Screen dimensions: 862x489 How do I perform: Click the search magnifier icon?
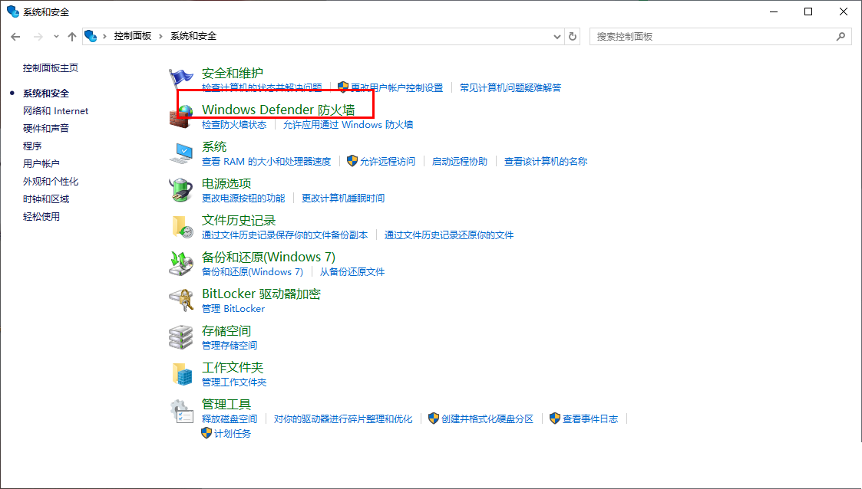point(841,37)
